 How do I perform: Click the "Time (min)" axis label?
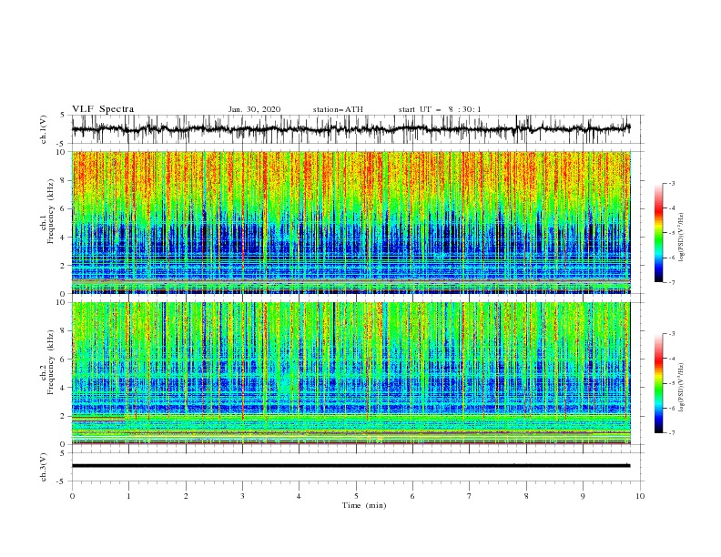click(364, 505)
